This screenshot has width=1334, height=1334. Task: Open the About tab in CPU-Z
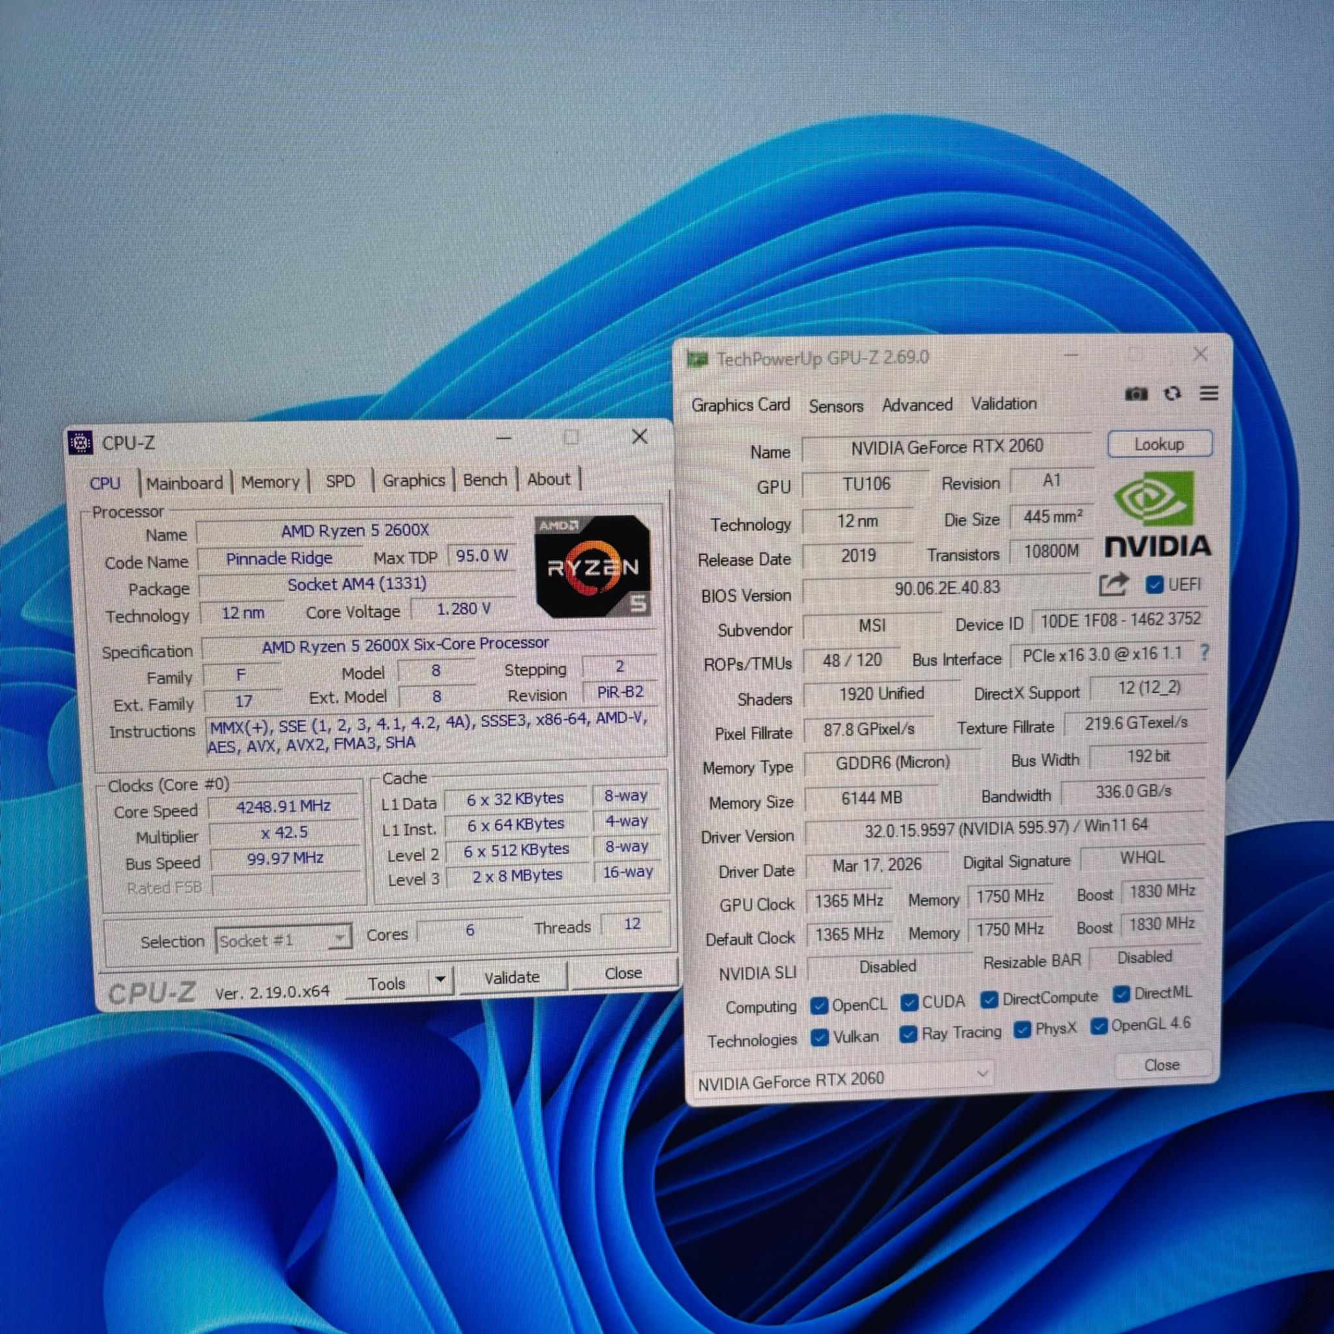click(x=549, y=479)
